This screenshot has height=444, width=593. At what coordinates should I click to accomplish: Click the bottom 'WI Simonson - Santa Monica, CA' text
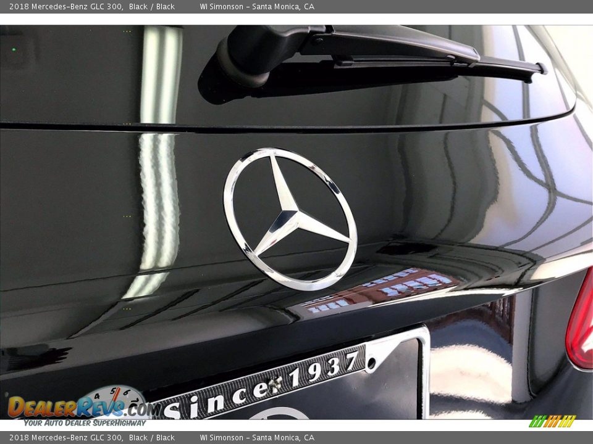click(x=257, y=438)
